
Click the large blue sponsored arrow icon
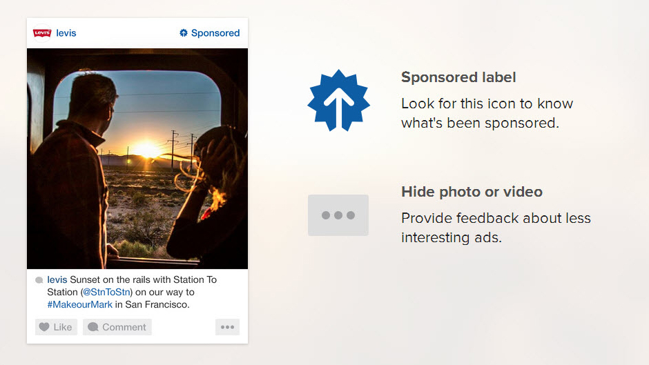338,101
